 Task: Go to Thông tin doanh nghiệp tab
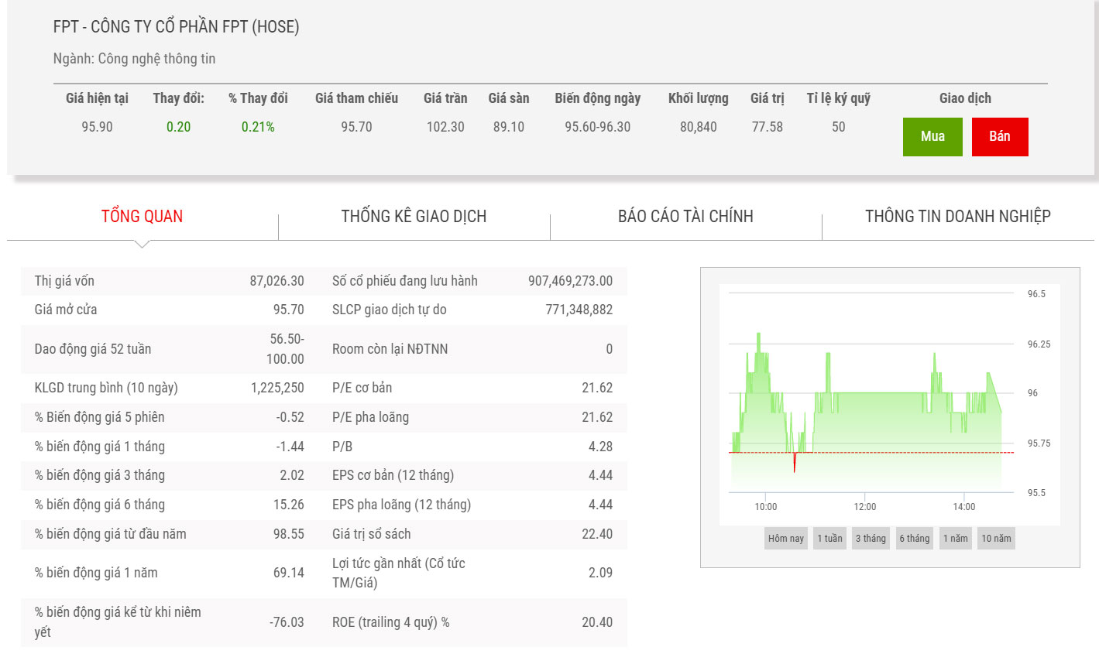pos(957,217)
